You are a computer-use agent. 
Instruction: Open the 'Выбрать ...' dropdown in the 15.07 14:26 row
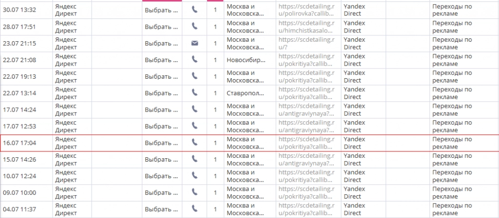click(x=162, y=159)
